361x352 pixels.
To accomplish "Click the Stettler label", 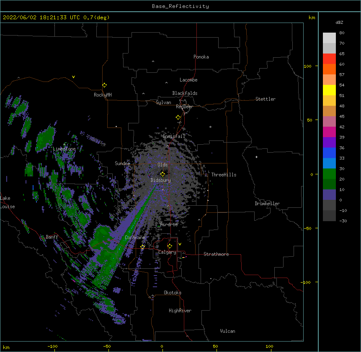I will pyautogui.click(x=265, y=99).
